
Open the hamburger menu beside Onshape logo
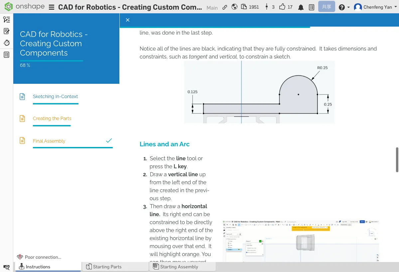click(x=52, y=7)
